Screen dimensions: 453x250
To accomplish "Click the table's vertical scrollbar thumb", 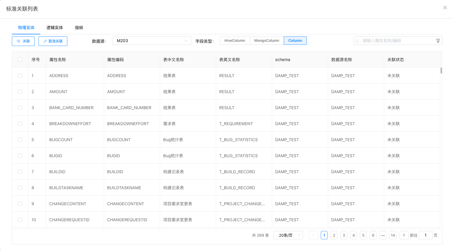I will tap(441, 71).
